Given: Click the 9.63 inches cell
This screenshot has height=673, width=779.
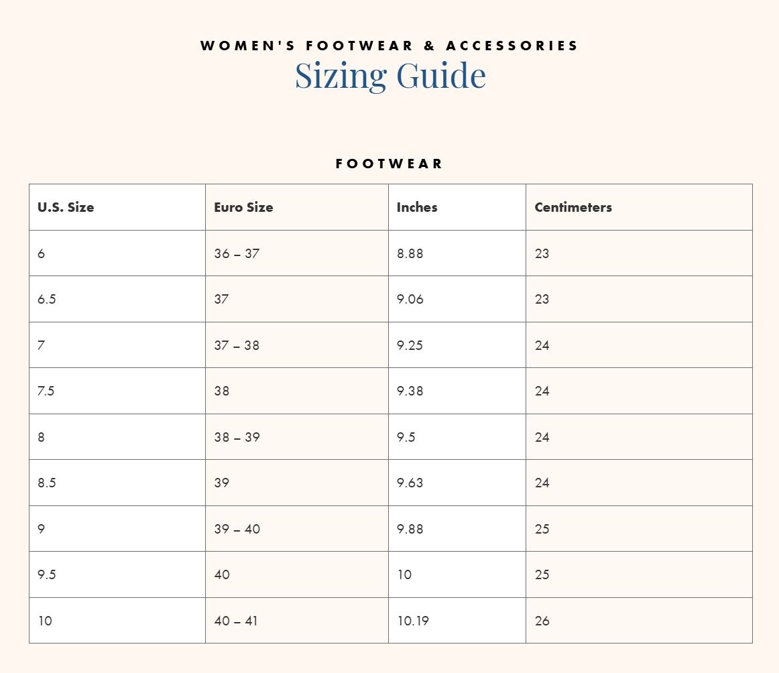Looking at the screenshot, I should (410, 483).
